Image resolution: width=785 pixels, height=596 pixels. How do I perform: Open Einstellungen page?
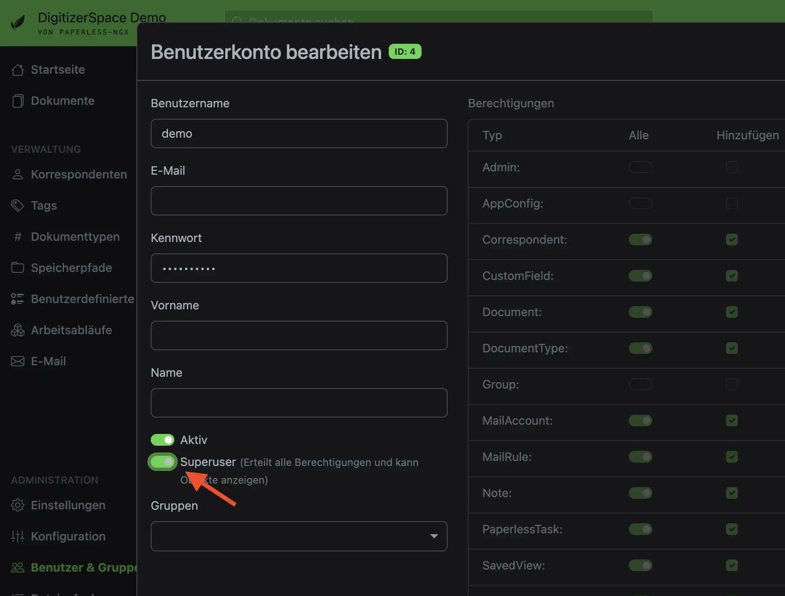[x=68, y=505]
